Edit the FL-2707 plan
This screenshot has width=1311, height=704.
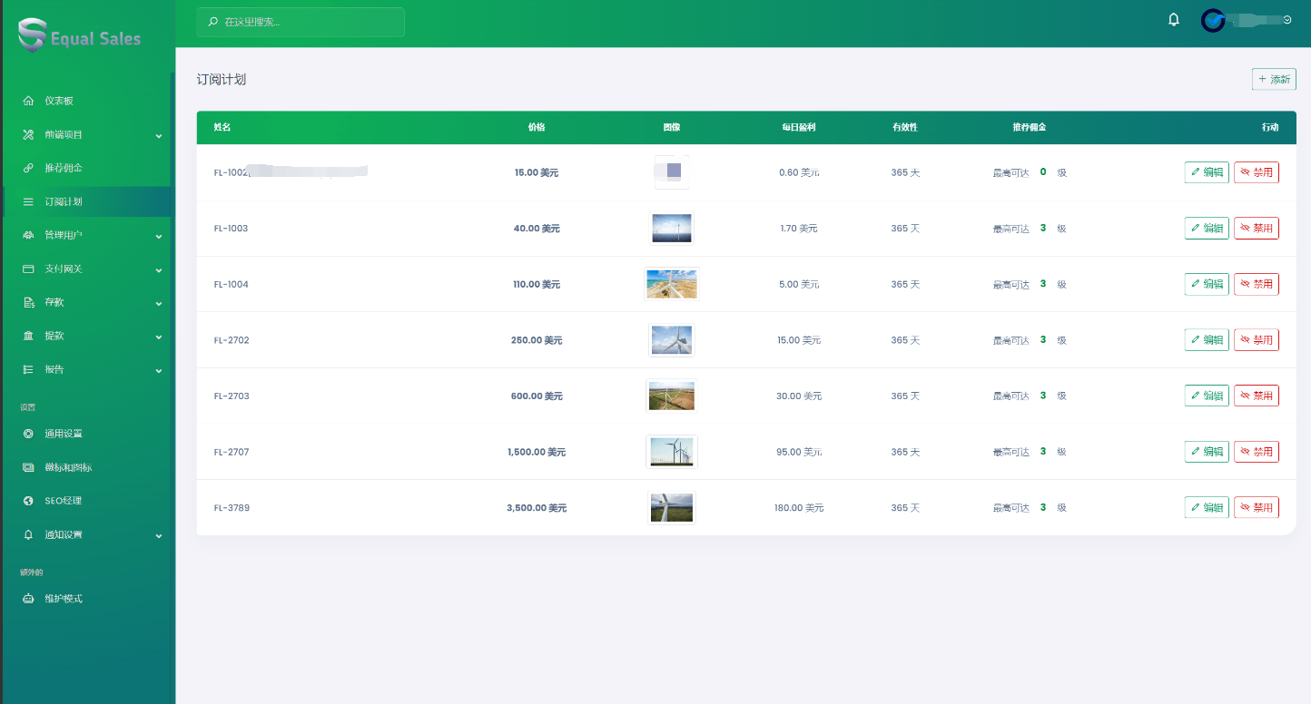point(1207,452)
